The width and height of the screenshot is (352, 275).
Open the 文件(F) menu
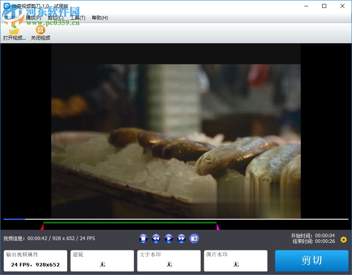click(x=12, y=18)
